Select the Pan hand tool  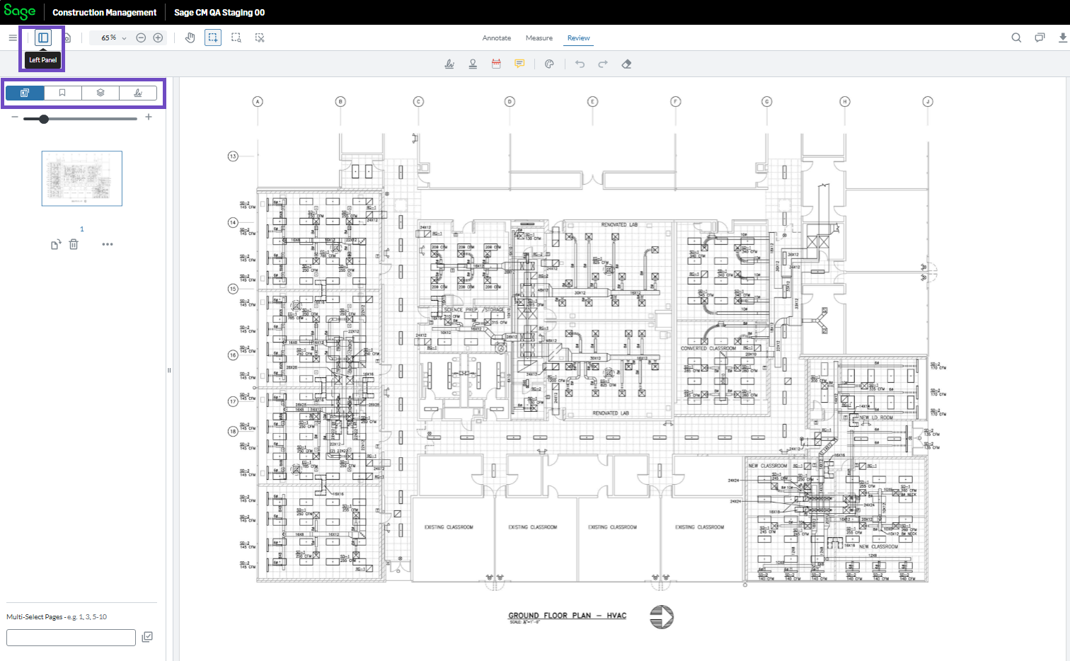(x=190, y=38)
